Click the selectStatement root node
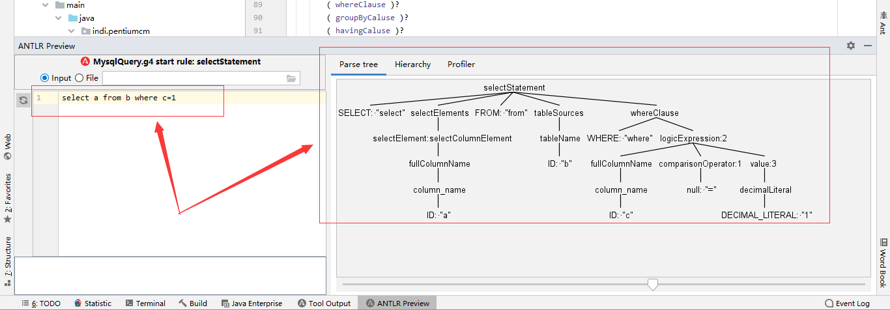 pyautogui.click(x=514, y=87)
